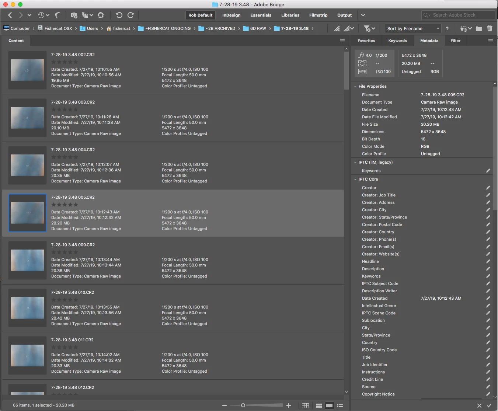This screenshot has width=498, height=411.
Task: Open parent or favorites navigation dropdown
Action: (29, 15)
